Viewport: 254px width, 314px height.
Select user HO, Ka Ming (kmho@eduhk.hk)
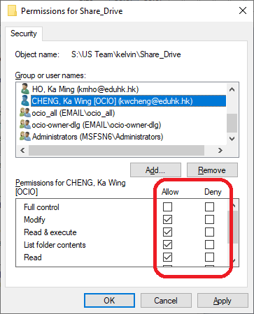(x=85, y=89)
